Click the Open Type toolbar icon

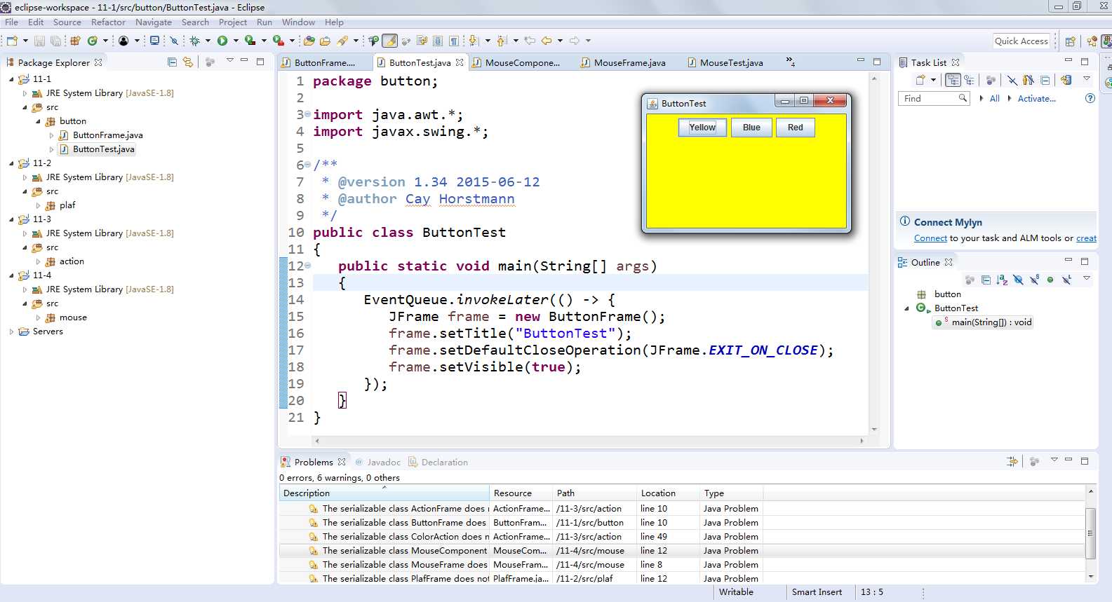coord(309,41)
